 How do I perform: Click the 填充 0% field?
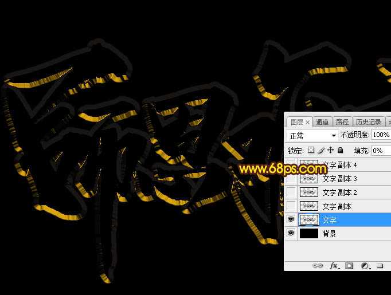381,151
